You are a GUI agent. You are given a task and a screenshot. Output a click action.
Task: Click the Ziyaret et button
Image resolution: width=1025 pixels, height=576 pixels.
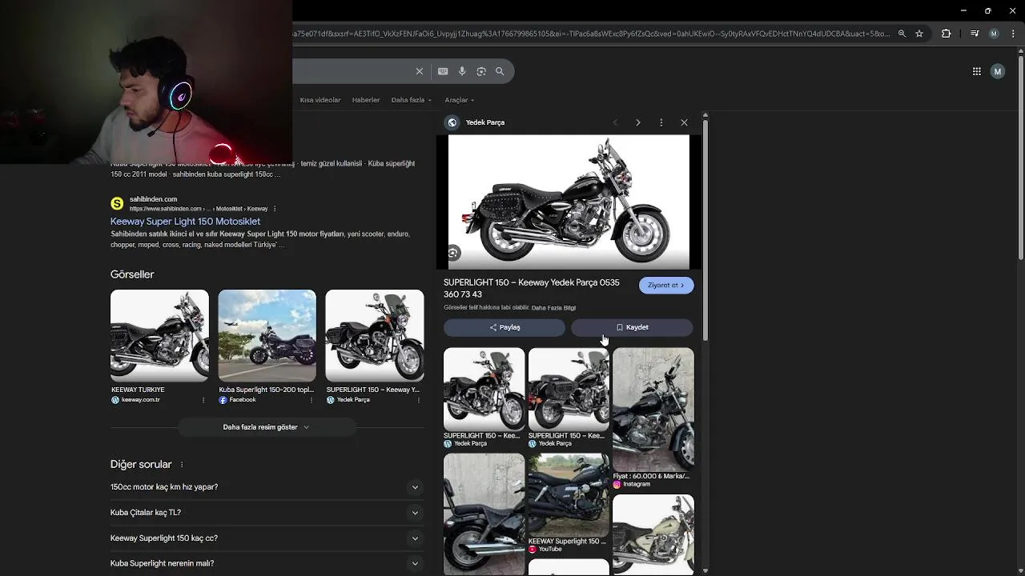pyautogui.click(x=666, y=286)
